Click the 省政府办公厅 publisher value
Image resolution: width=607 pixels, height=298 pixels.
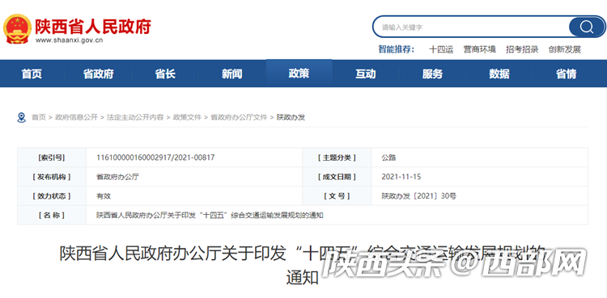(117, 177)
